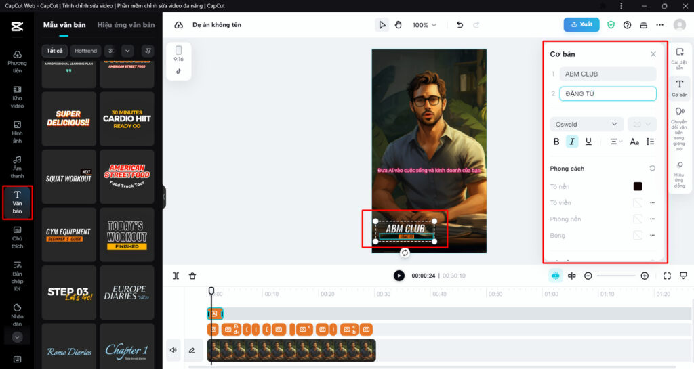Click the reset style icon beside Phong cách

click(652, 169)
